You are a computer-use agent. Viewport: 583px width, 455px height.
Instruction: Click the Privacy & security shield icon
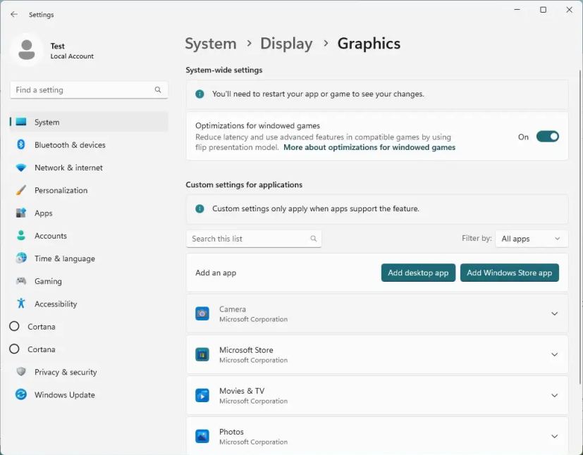(x=21, y=372)
